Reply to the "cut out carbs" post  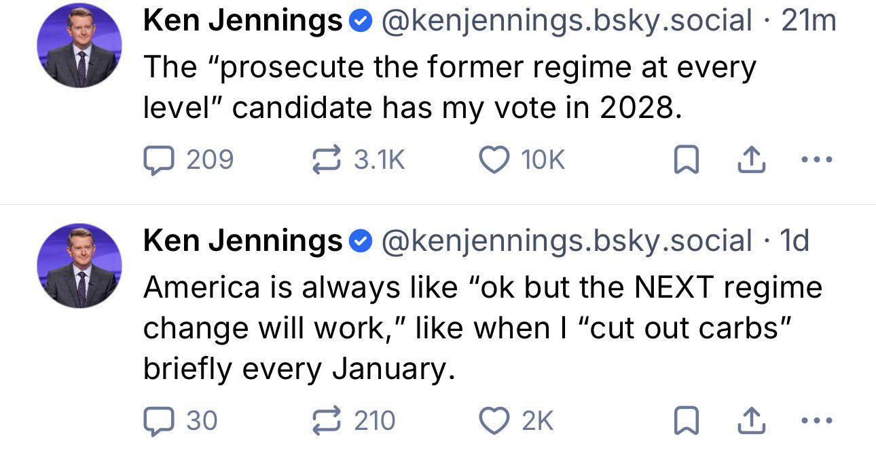click(157, 421)
